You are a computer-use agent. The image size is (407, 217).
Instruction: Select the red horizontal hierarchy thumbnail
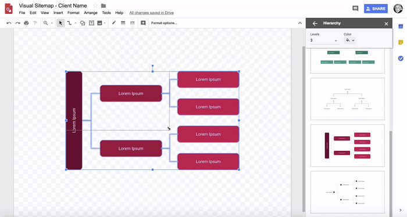[347, 146]
